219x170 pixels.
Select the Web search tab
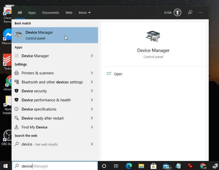click(69, 13)
